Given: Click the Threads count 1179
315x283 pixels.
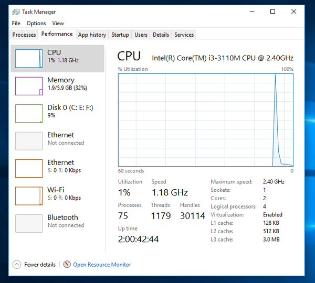Looking at the screenshot, I should point(161,216).
